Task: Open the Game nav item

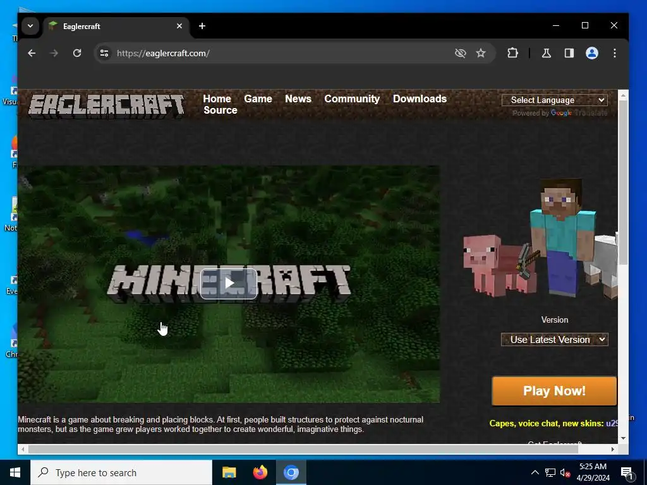Action: [x=258, y=99]
